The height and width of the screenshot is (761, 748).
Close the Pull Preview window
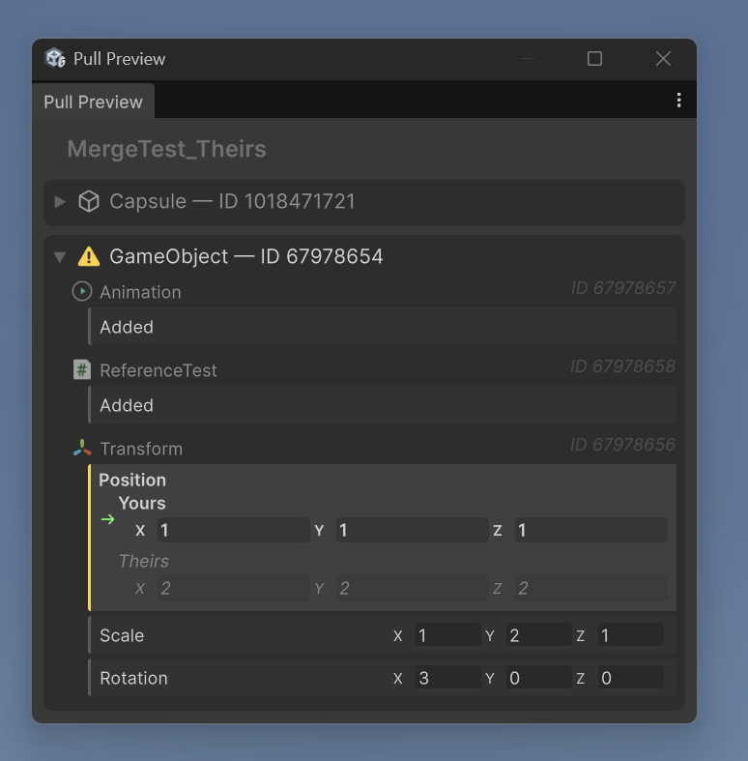point(663,59)
